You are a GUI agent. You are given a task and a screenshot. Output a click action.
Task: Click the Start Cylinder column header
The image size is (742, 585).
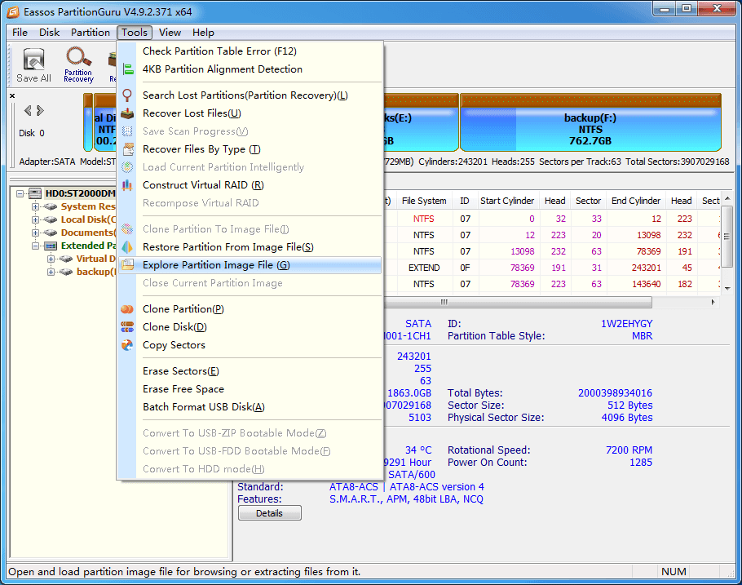point(507,201)
